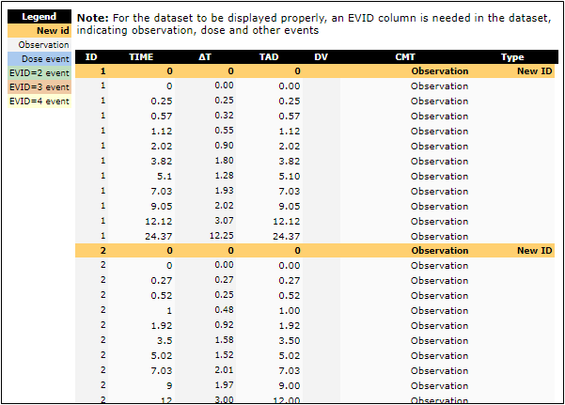Click ΔT value 0.48
The image size is (565, 405).
(224, 310)
